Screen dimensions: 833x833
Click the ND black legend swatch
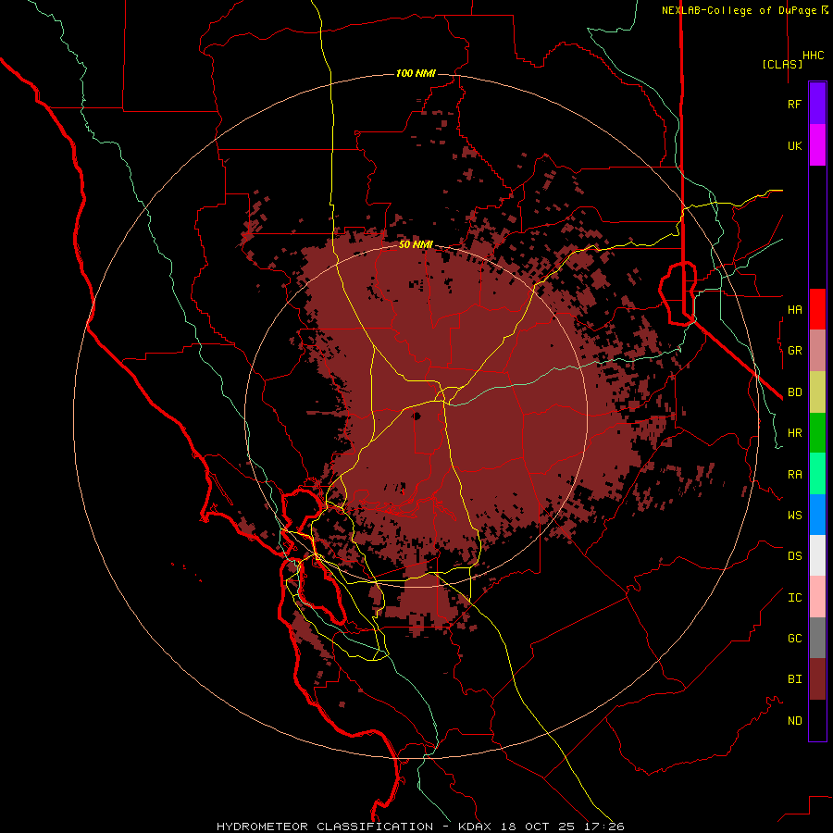(817, 720)
